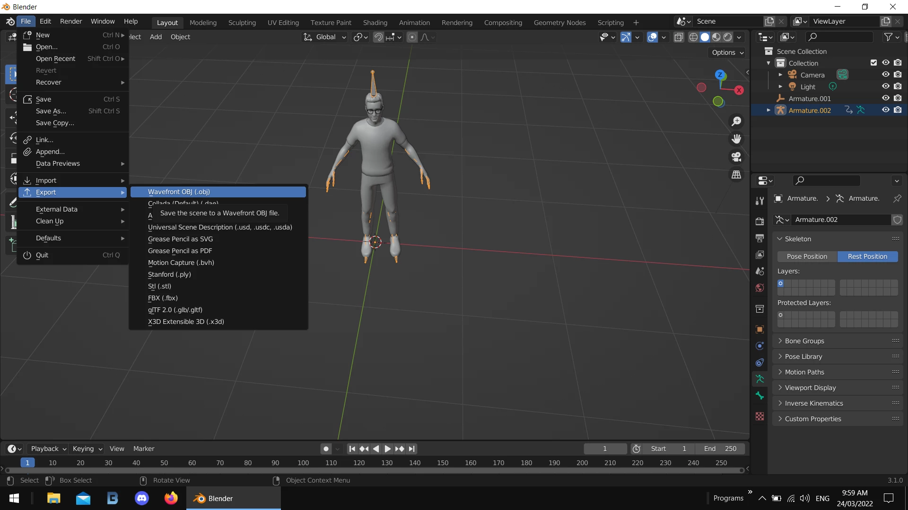This screenshot has height=510, width=908.
Task: Open Bone properties tab icon
Action: pyautogui.click(x=760, y=396)
